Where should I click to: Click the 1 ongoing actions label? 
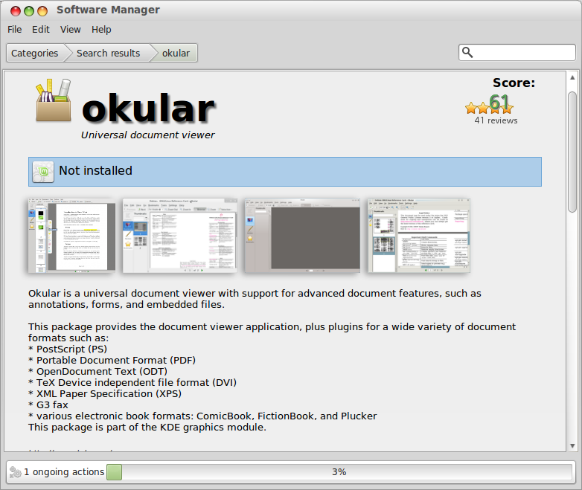point(64,472)
